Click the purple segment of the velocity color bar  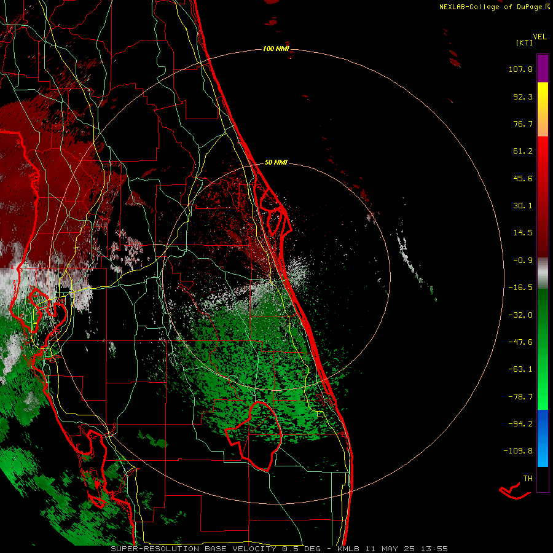(543, 68)
